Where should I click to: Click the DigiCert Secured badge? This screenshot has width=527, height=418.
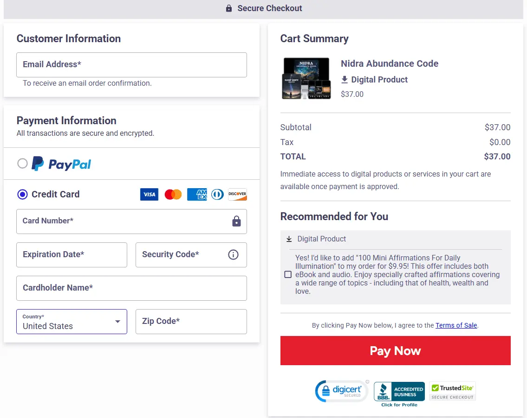tap(342, 391)
